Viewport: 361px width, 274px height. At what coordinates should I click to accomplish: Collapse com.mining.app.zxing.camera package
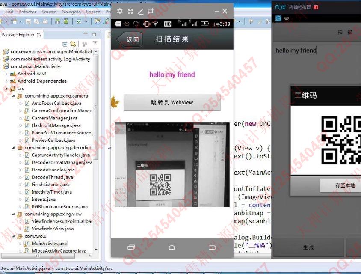point(13,96)
